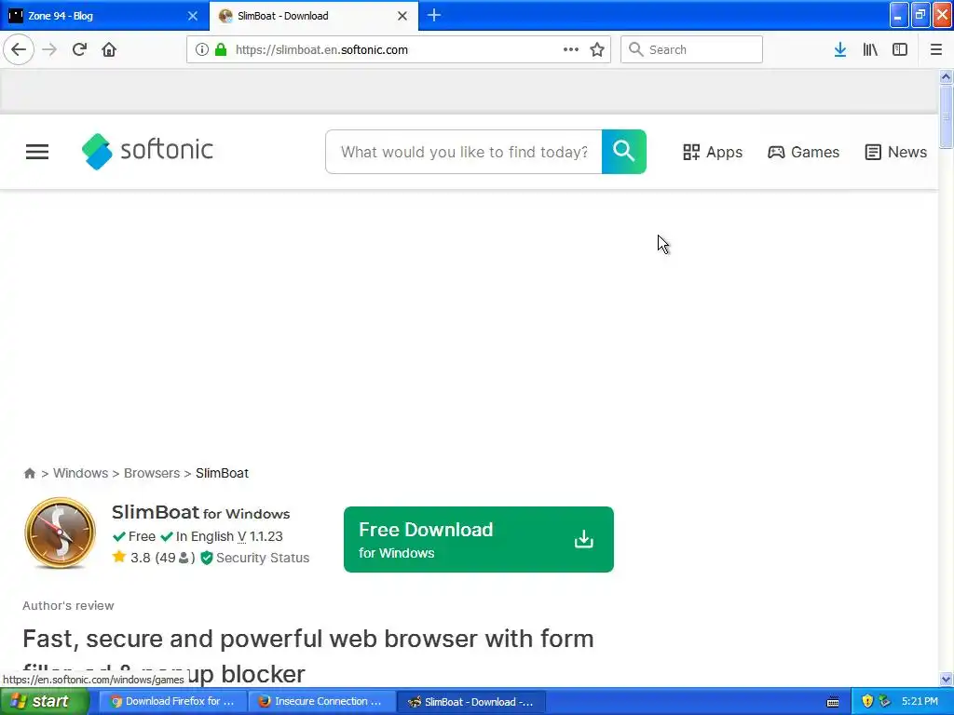Open the Firefox downloads arrow

pos(839,49)
